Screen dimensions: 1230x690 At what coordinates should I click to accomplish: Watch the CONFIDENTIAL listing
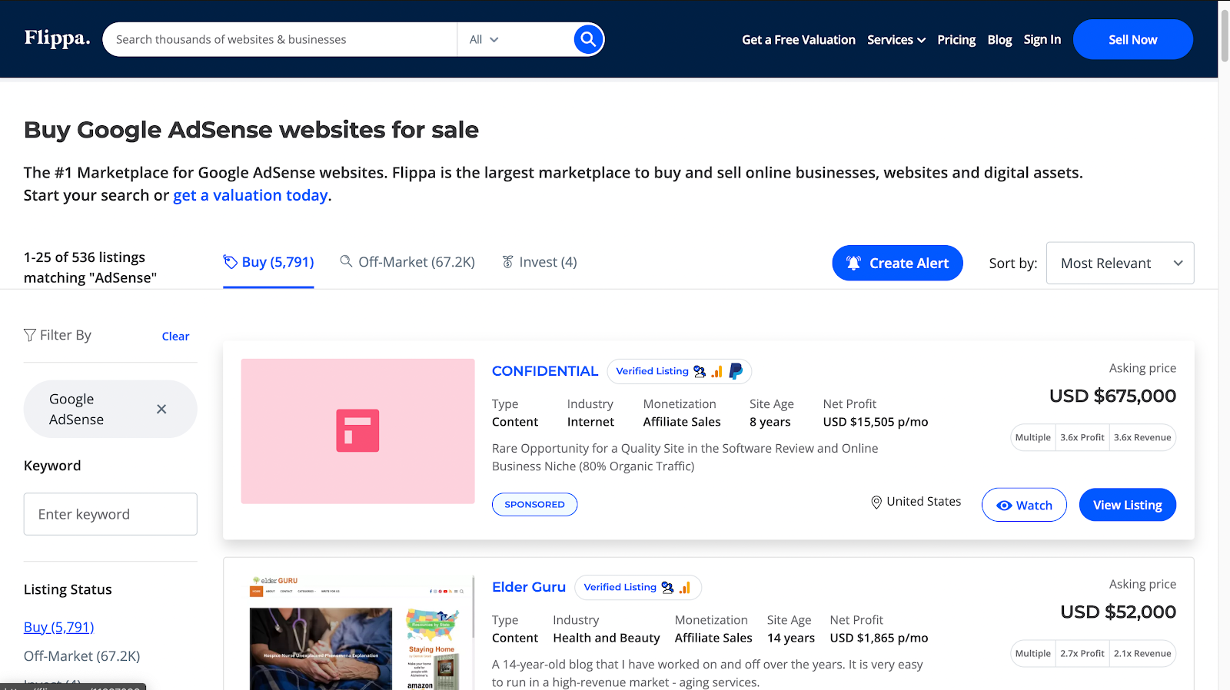1024,505
